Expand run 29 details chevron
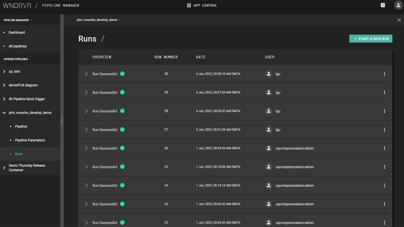 pyautogui.click(x=86, y=93)
